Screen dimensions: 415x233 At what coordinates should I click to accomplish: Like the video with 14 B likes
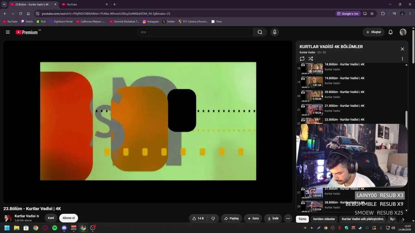click(198, 218)
